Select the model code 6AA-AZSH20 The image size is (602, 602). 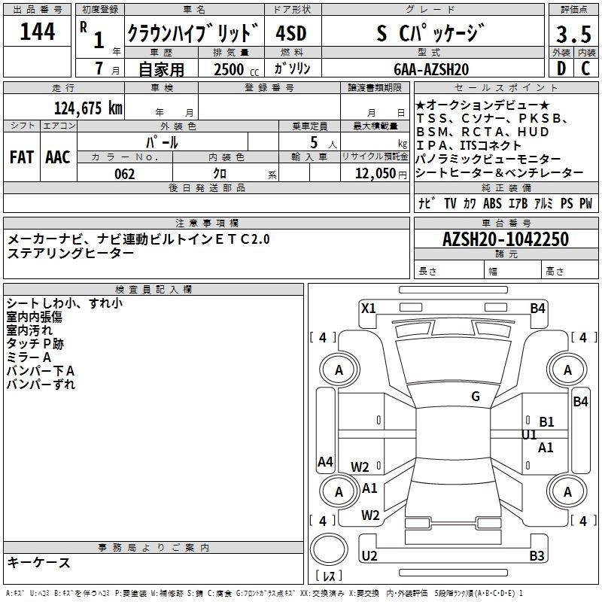(431, 69)
